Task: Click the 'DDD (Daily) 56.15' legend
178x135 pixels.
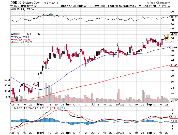Action: coord(27,34)
